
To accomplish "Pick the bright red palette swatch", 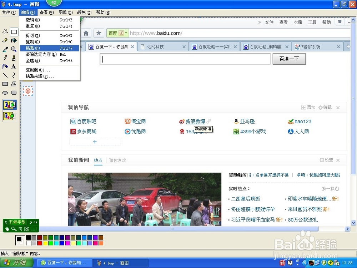I will pos(39,243).
